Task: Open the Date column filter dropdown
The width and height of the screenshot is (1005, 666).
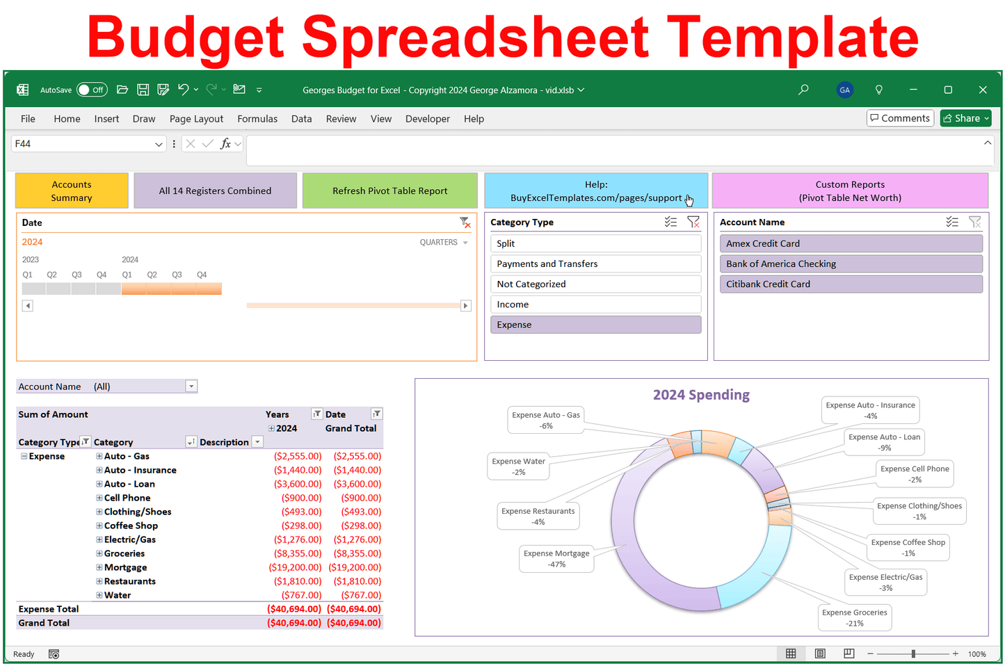Action: (x=376, y=414)
